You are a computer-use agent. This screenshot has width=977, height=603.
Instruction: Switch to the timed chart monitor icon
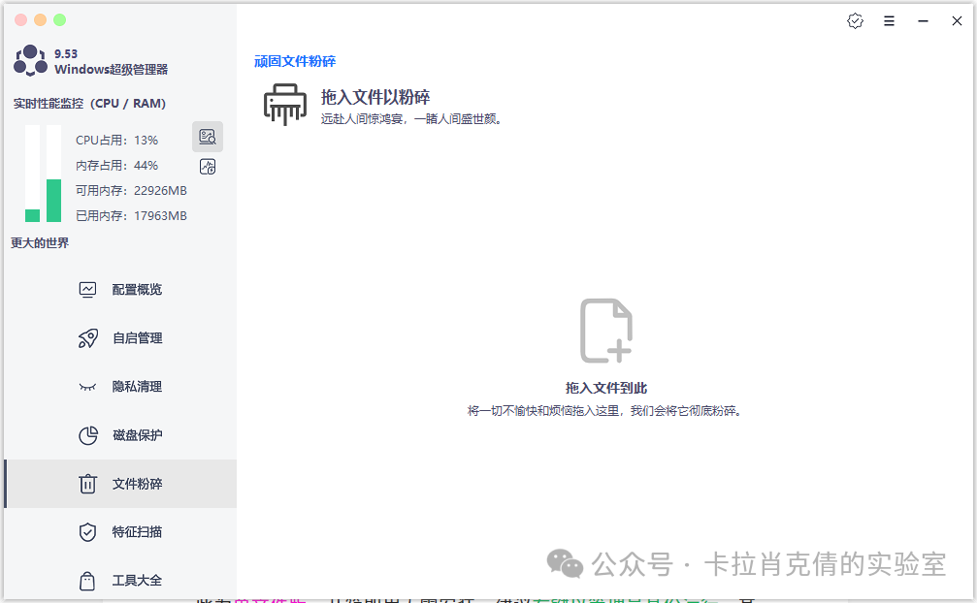(208, 167)
